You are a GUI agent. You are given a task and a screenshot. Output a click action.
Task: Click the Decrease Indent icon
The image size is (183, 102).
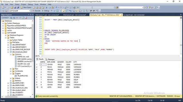tap(91, 11)
